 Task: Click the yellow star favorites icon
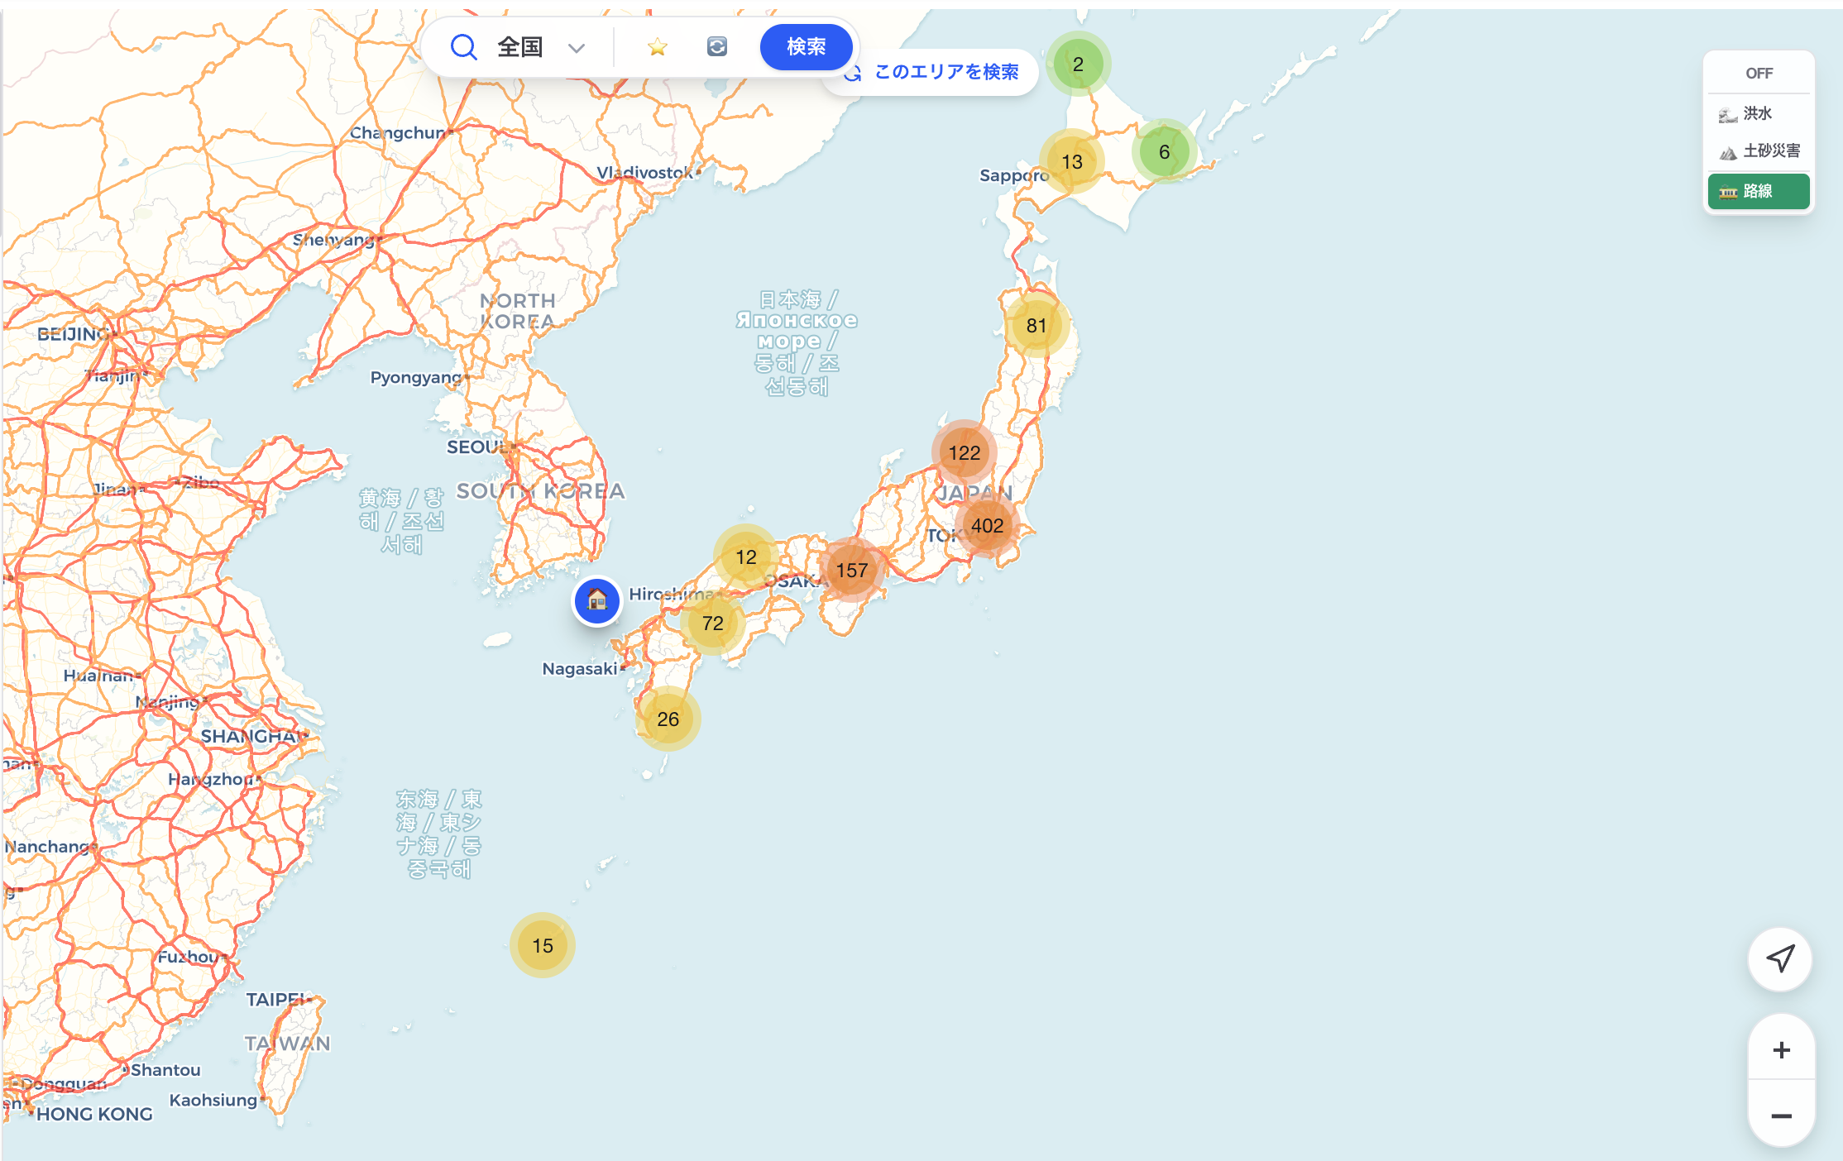click(658, 47)
